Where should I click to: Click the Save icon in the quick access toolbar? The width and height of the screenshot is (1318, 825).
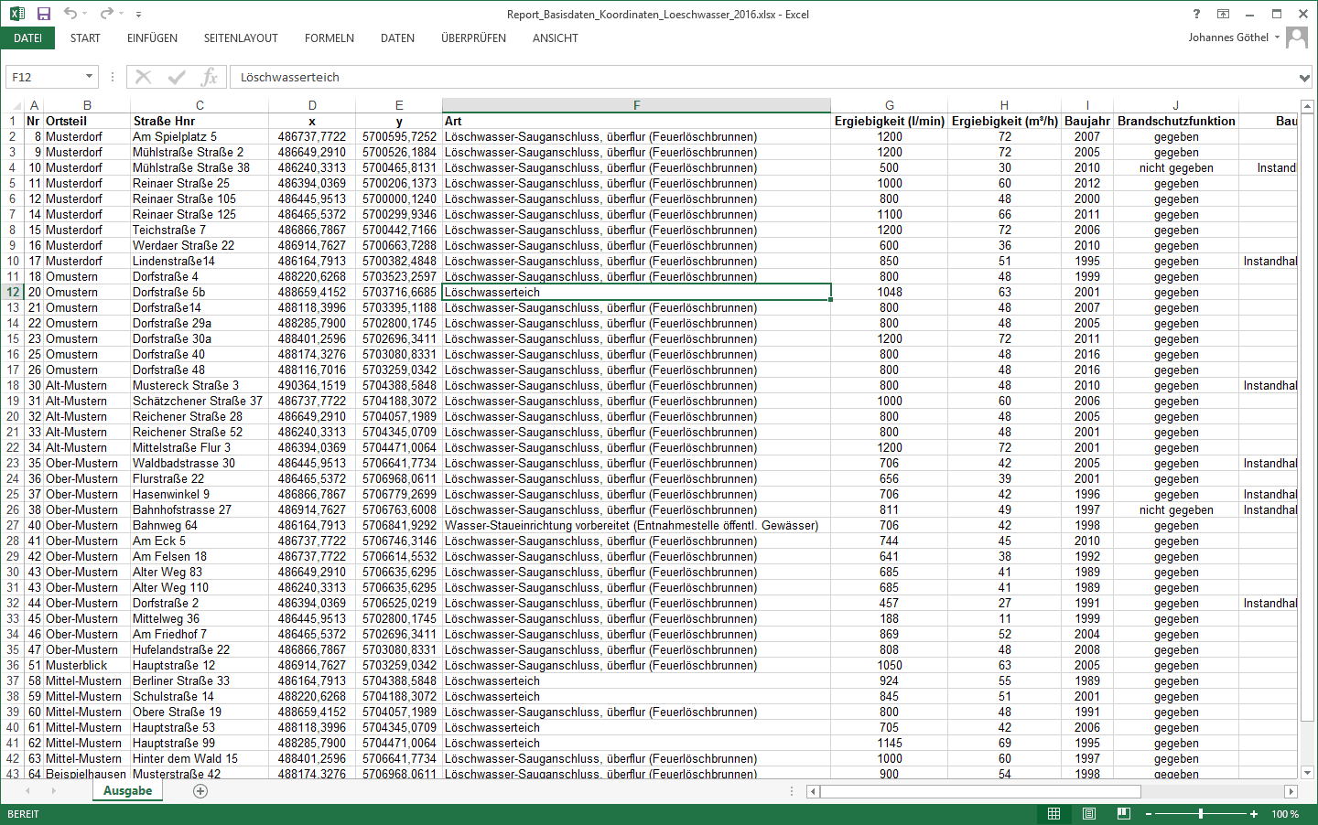(43, 14)
